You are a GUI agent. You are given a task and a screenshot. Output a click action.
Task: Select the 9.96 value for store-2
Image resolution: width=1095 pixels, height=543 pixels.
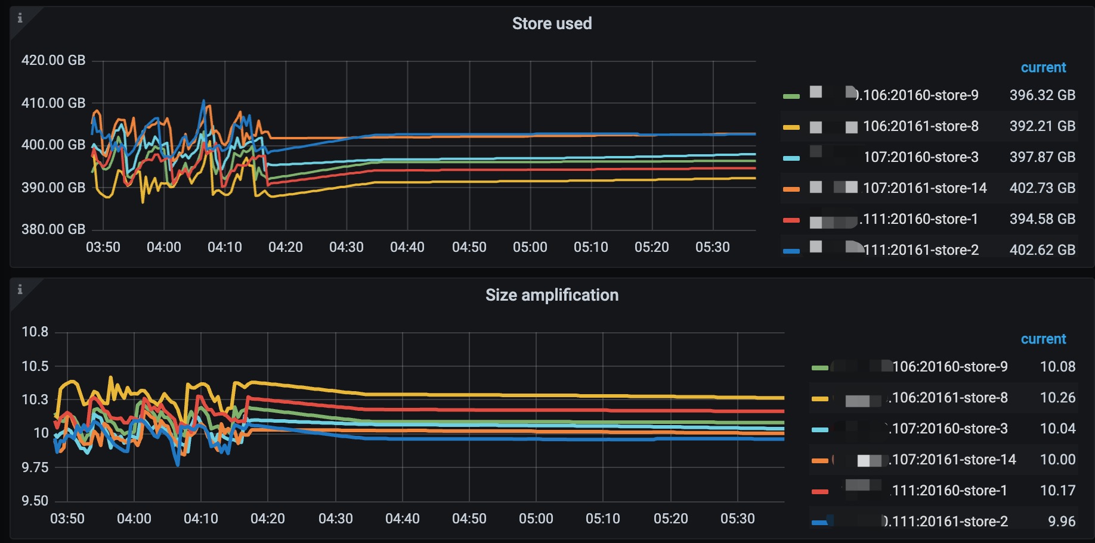(x=1062, y=522)
